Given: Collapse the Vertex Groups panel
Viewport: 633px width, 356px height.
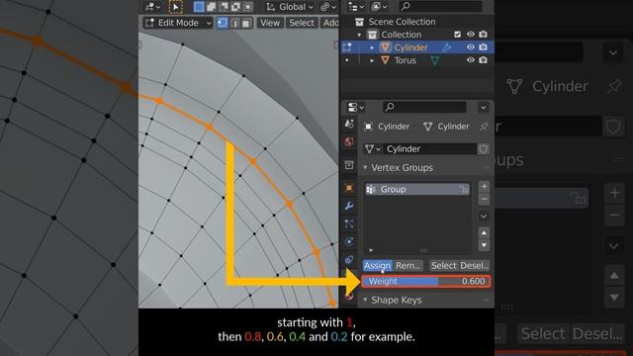Looking at the screenshot, I should pos(365,168).
